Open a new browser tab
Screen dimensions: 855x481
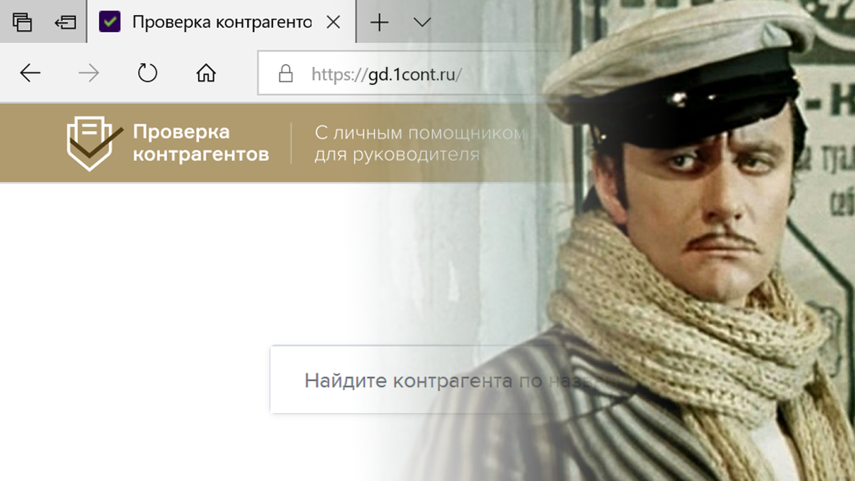pyautogui.click(x=378, y=21)
